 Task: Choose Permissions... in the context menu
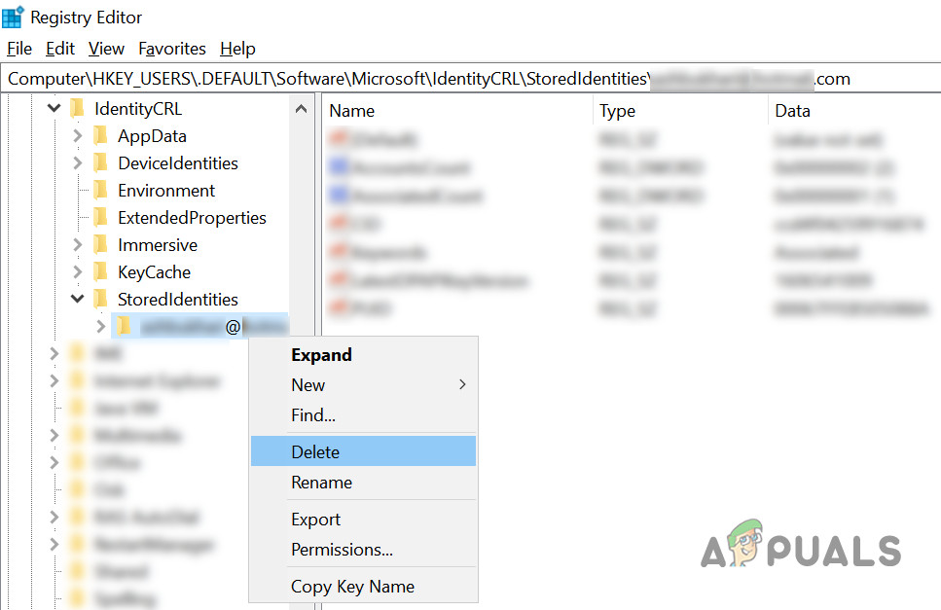coord(363,550)
